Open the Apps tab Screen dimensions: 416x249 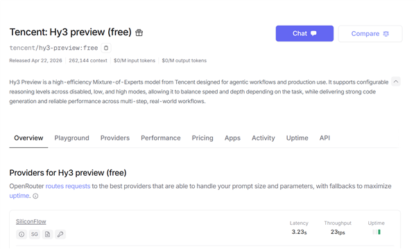tap(232, 138)
